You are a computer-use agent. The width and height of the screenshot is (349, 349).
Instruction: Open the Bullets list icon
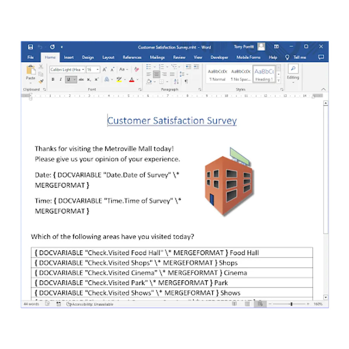(x=148, y=66)
